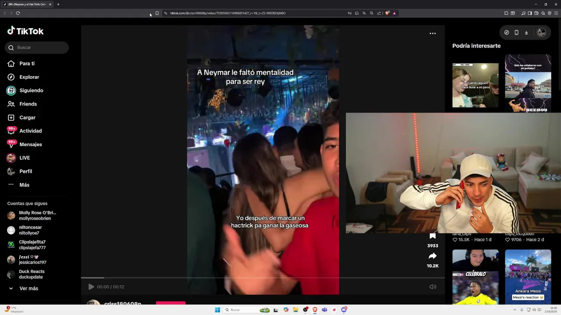Click the download desktop app icon
The width and height of the screenshot is (561, 315).
tap(526, 32)
